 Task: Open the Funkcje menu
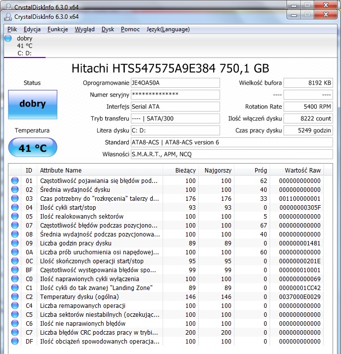click(57, 29)
